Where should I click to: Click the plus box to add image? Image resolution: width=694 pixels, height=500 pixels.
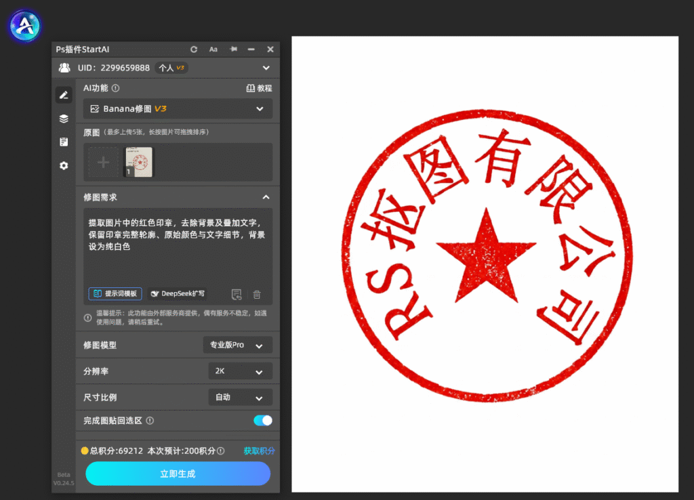pos(103,163)
